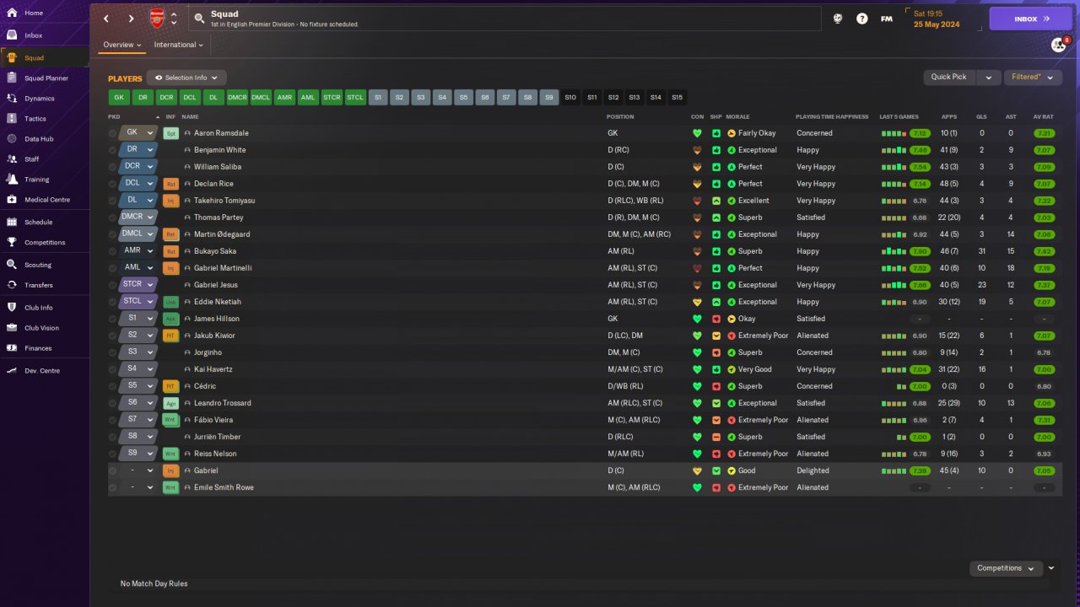Open the International tab menu
The image size is (1080, 607).
[179, 45]
